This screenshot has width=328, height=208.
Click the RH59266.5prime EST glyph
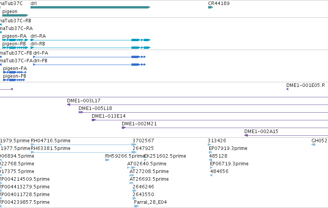107,160
